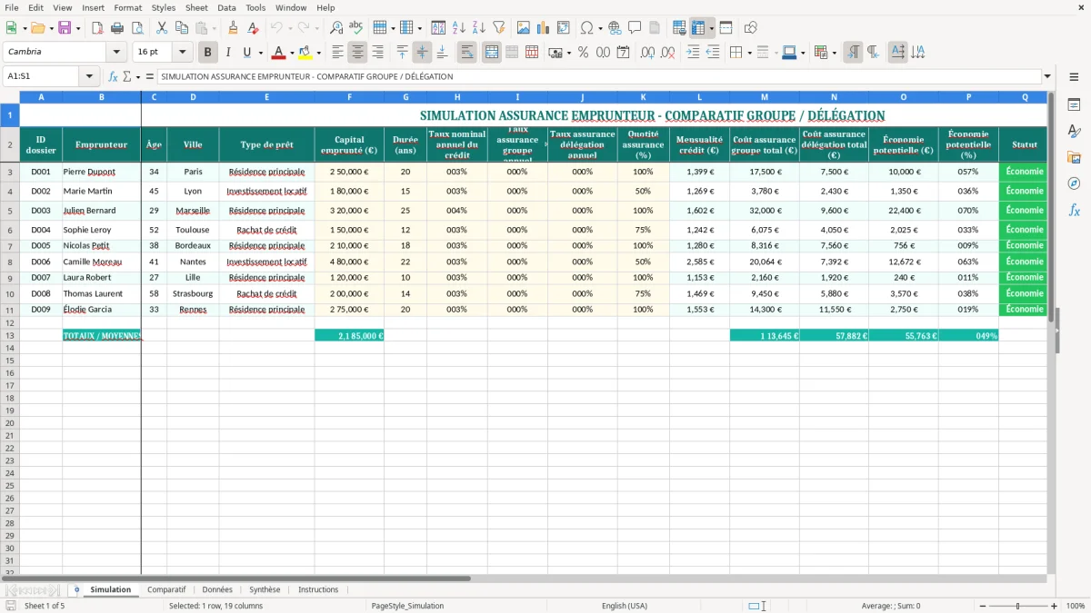Export directly as PDF icon

[x=96, y=28]
